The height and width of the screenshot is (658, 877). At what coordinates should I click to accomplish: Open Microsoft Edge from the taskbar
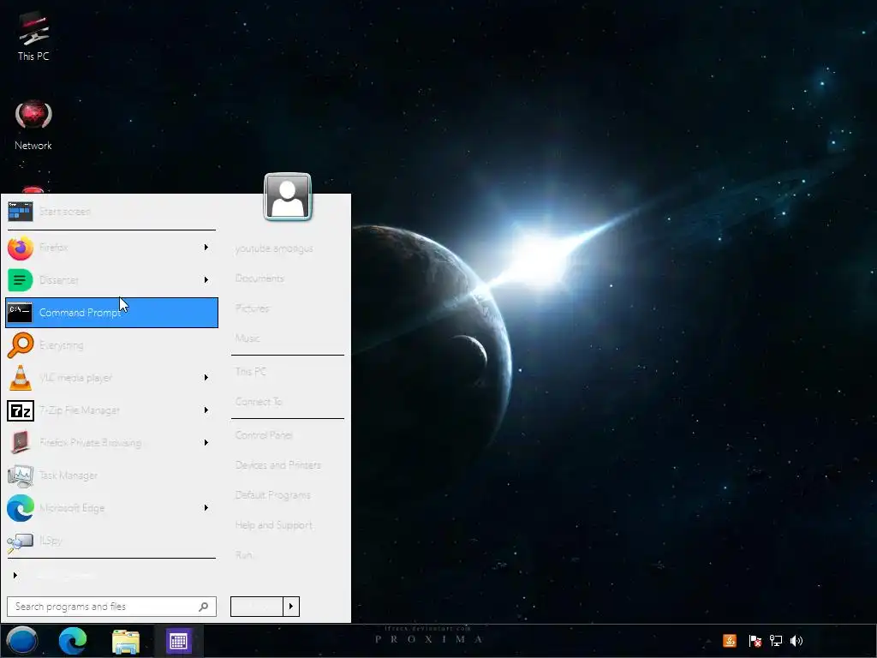click(x=73, y=641)
